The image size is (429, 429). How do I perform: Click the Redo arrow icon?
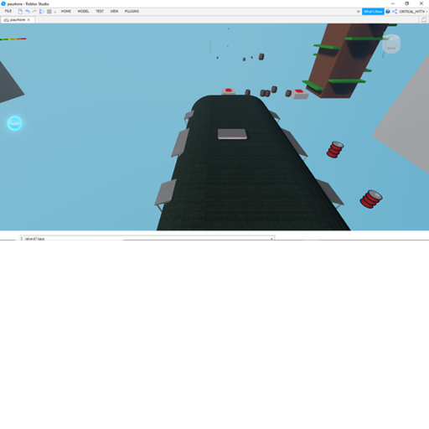tap(34, 12)
